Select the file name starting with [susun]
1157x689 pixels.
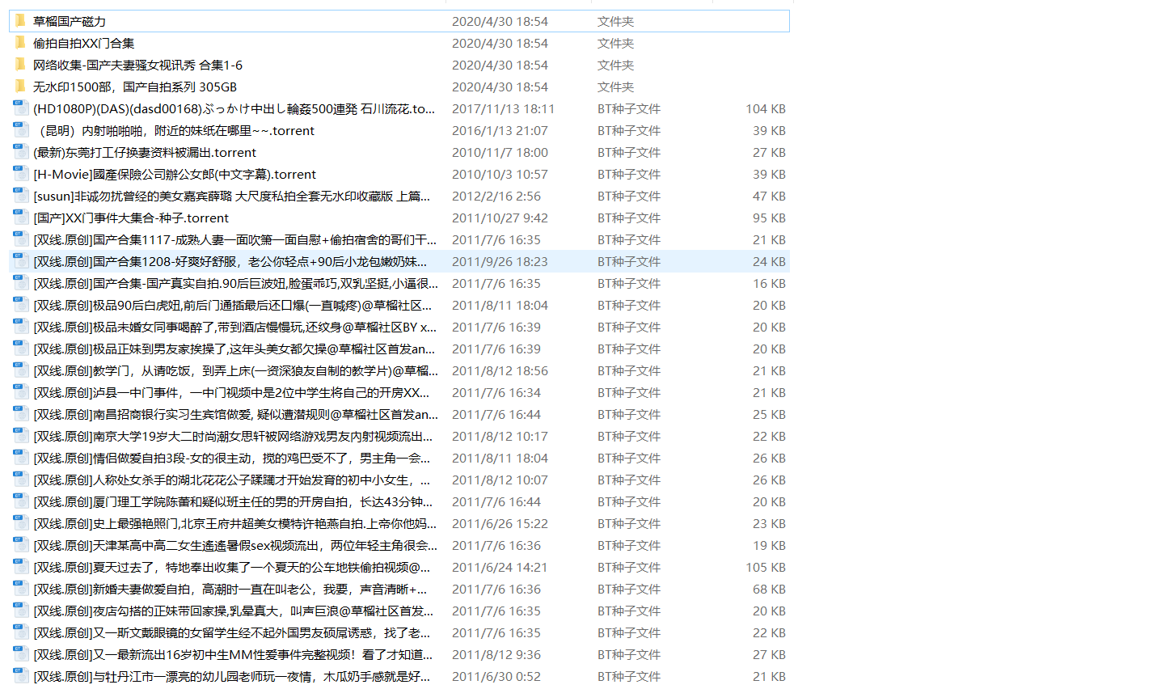231,196
